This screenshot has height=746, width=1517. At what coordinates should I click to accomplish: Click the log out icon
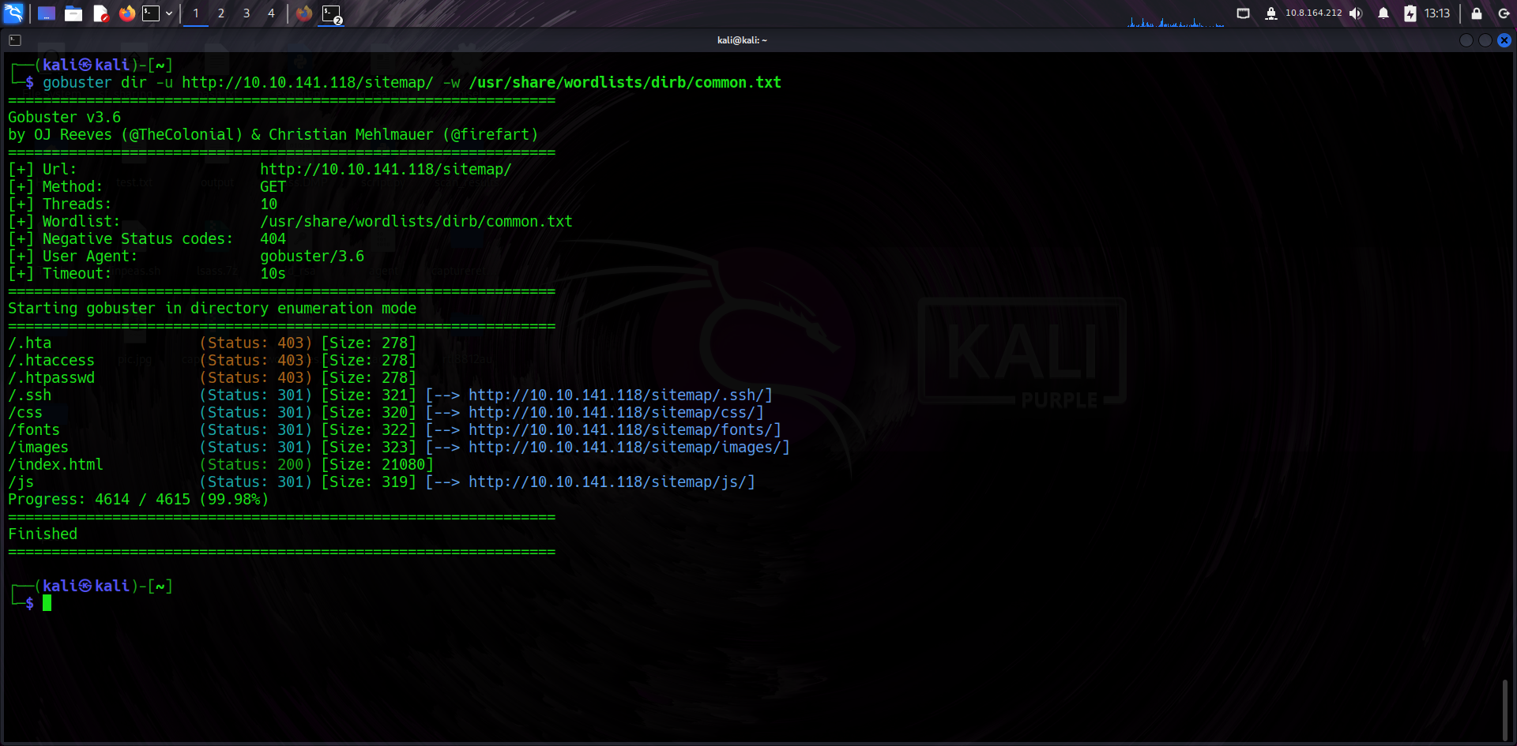[x=1504, y=13]
